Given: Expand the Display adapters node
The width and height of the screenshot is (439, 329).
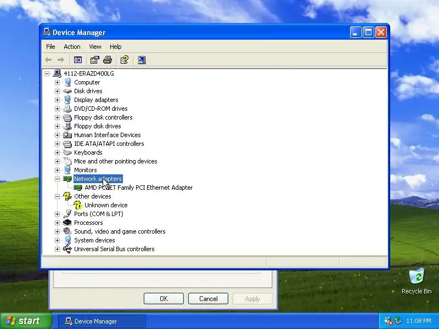Looking at the screenshot, I should pos(57,100).
